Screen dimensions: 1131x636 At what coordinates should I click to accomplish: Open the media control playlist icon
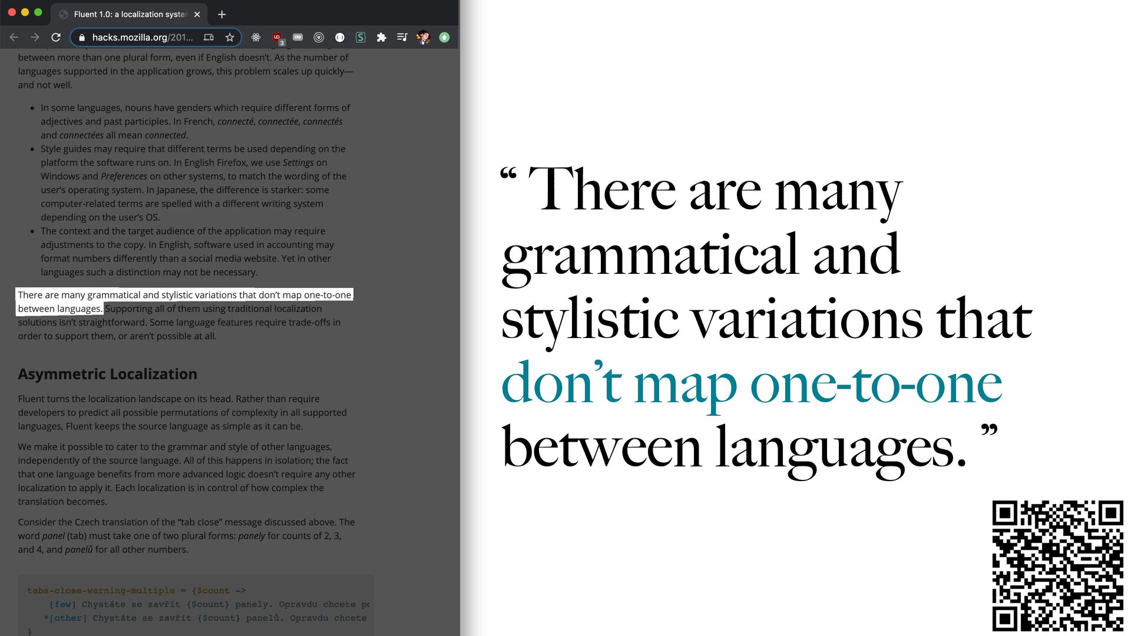[x=402, y=37]
